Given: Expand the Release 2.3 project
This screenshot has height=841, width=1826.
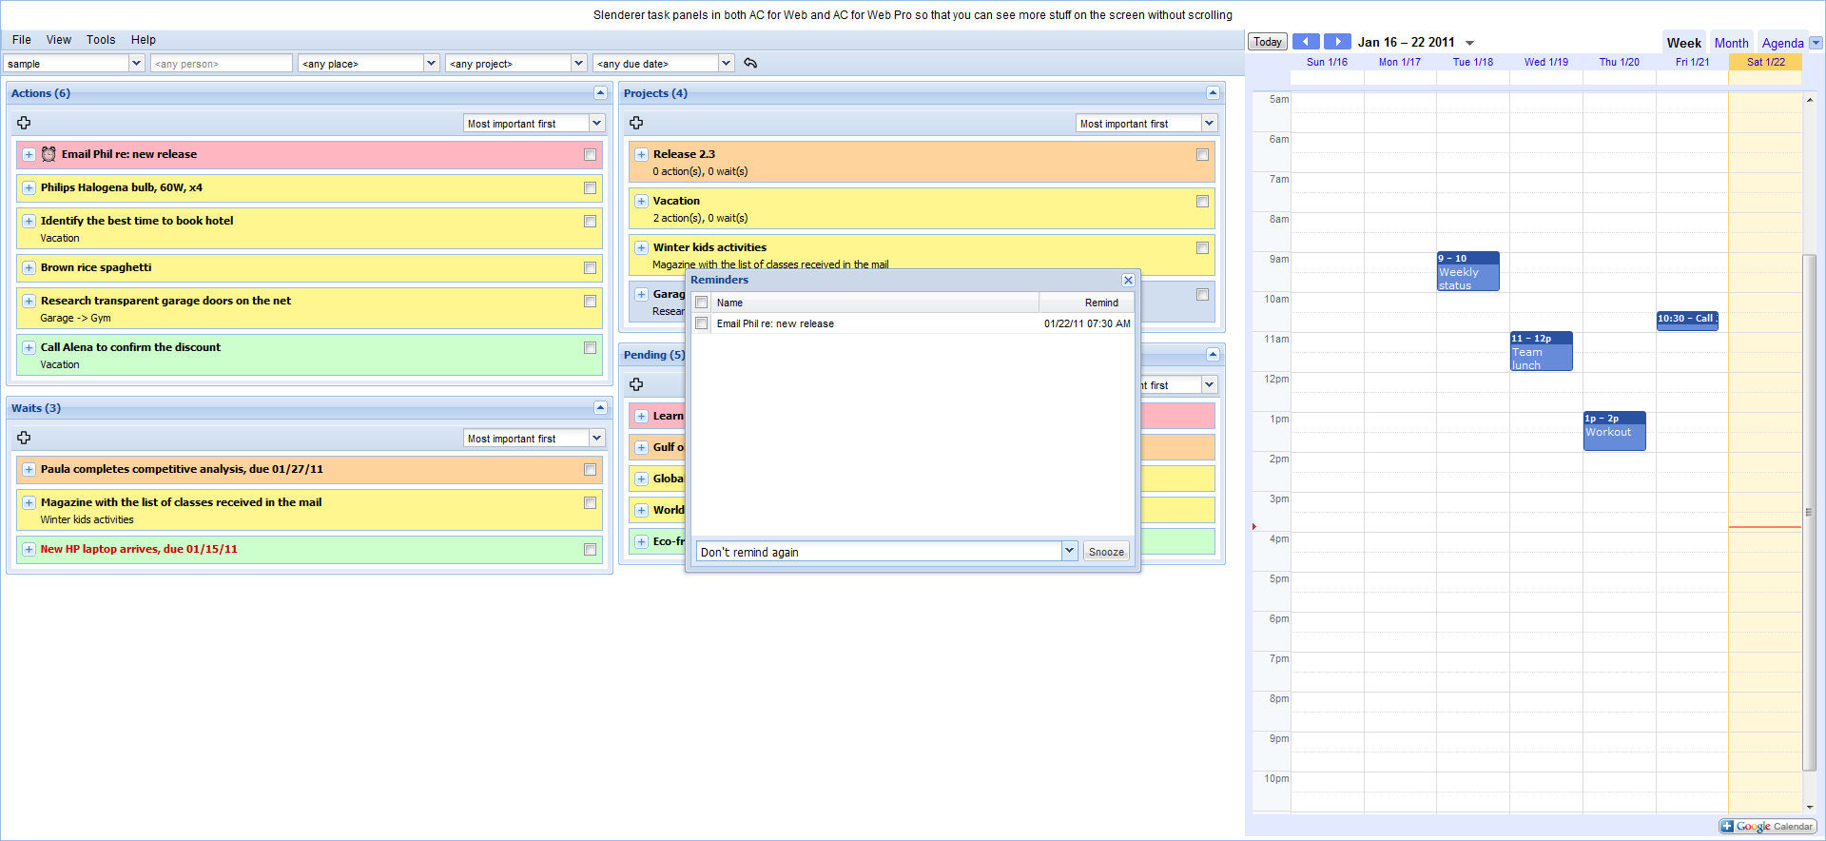Looking at the screenshot, I should pyautogui.click(x=641, y=154).
